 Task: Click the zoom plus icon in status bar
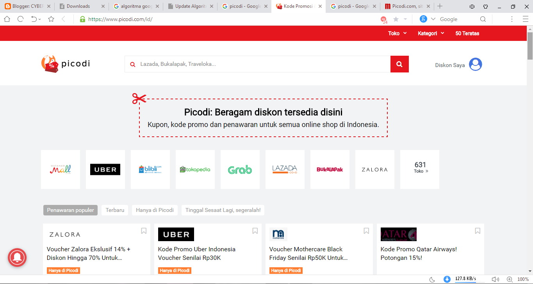point(510,279)
